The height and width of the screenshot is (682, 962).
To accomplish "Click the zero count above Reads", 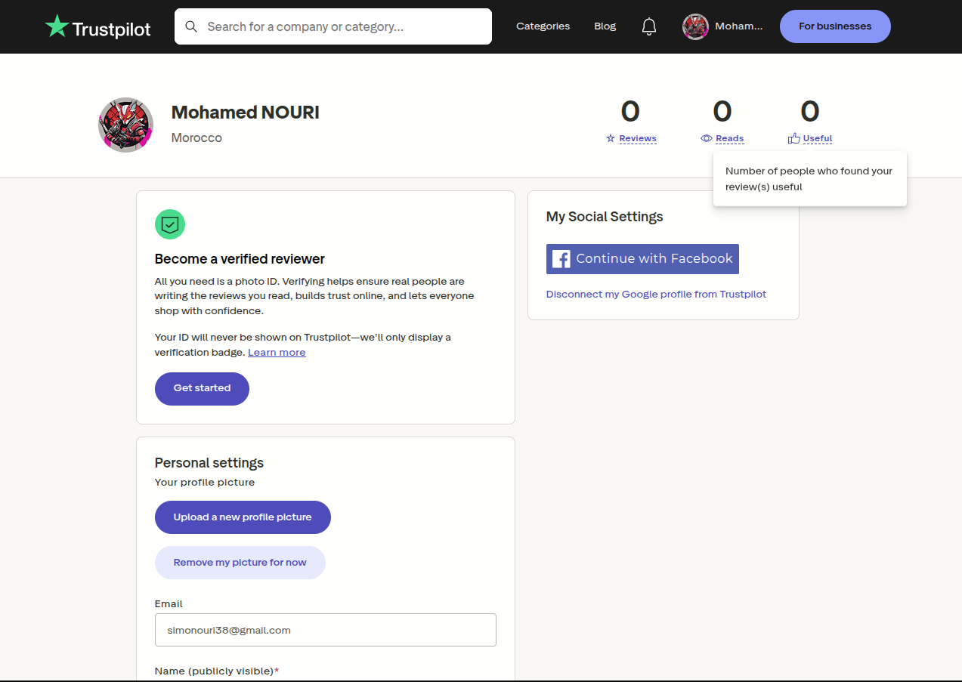I will pos(722,112).
